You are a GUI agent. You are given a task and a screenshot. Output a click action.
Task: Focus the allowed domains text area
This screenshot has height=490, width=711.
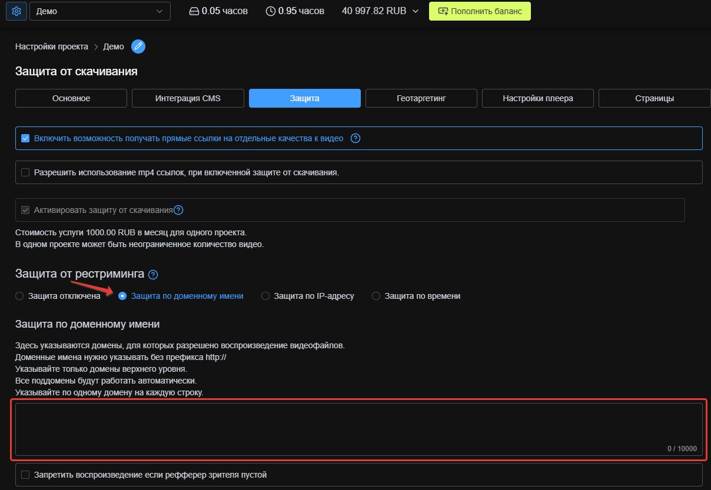359,429
